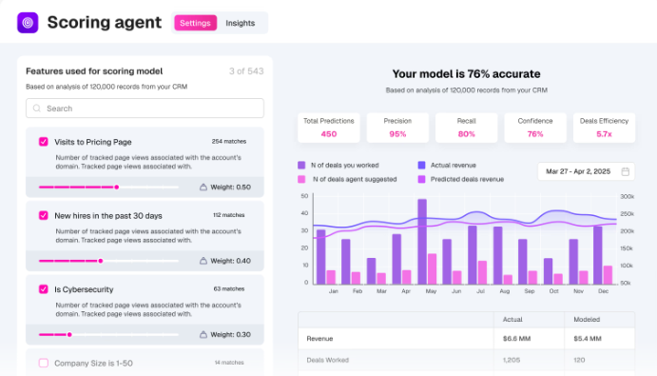The width and height of the screenshot is (657, 376).
Task: Click the Recall 80% card
Action: (466, 128)
